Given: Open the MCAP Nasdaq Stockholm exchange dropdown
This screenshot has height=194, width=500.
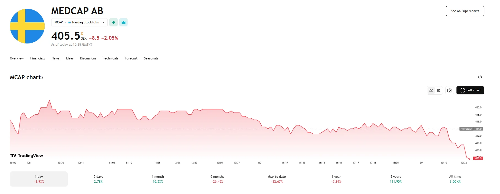Looking at the screenshot, I should [x=79, y=22].
